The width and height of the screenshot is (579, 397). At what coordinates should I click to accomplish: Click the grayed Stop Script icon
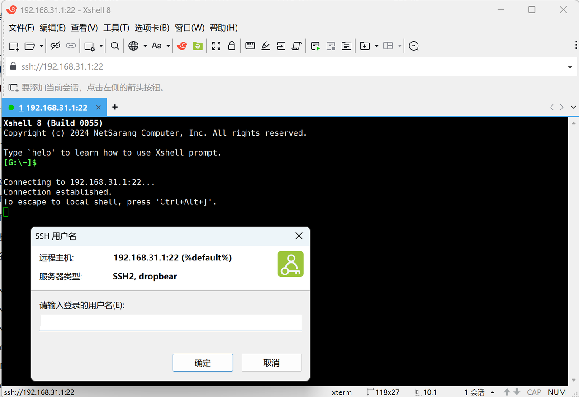coord(331,46)
